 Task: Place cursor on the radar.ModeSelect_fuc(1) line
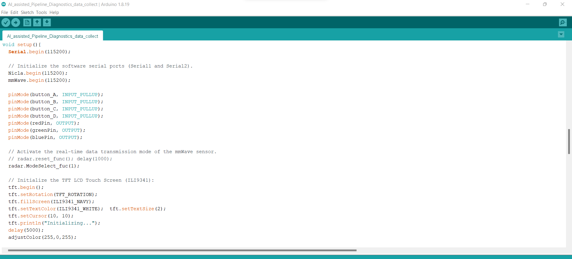[44, 166]
